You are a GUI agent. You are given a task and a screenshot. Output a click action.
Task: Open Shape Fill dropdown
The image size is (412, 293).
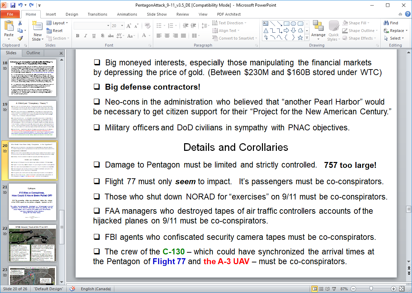click(356, 23)
